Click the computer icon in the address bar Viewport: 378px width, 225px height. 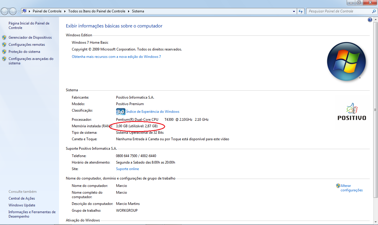click(25, 11)
